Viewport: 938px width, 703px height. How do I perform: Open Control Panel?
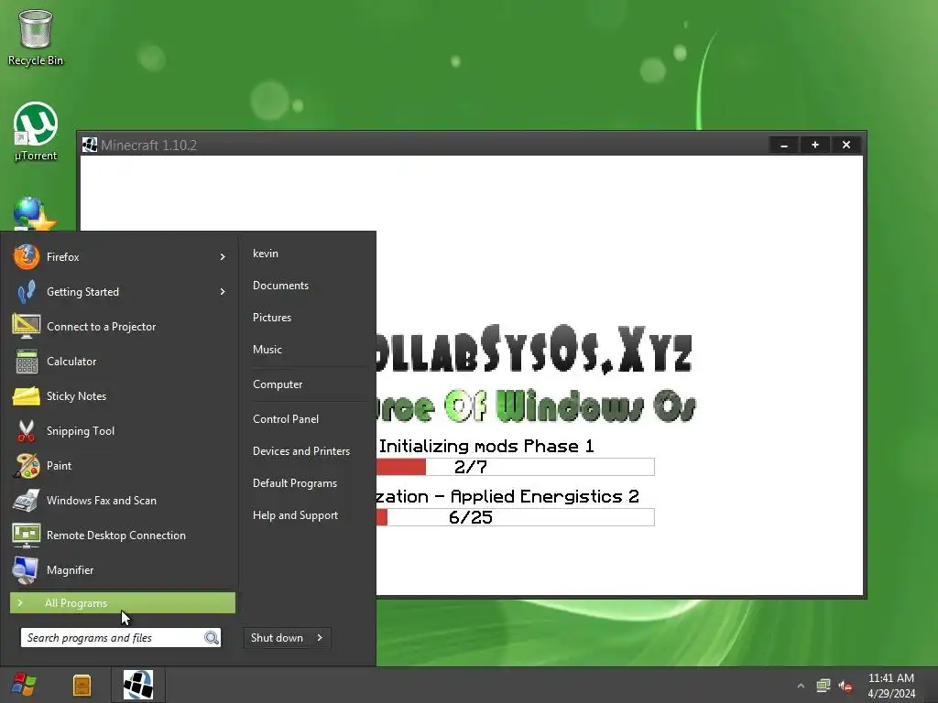[x=286, y=419]
